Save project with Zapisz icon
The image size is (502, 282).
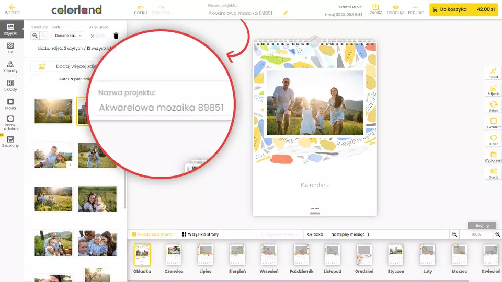click(375, 9)
